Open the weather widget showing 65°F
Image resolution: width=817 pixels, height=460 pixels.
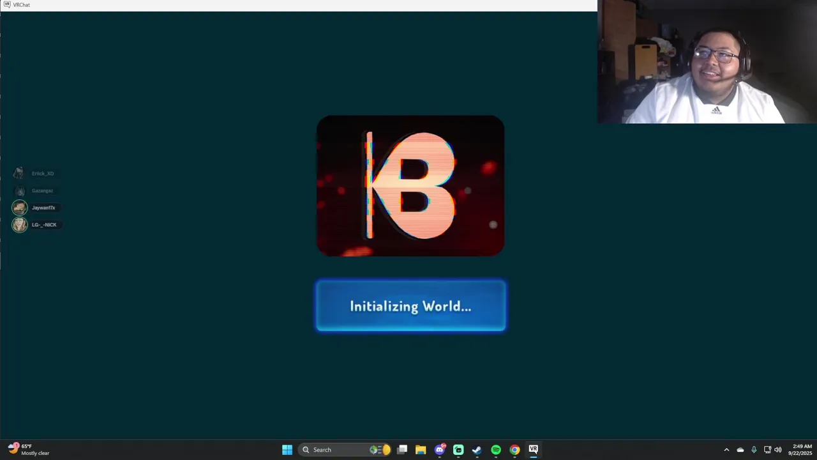pos(29,450)
